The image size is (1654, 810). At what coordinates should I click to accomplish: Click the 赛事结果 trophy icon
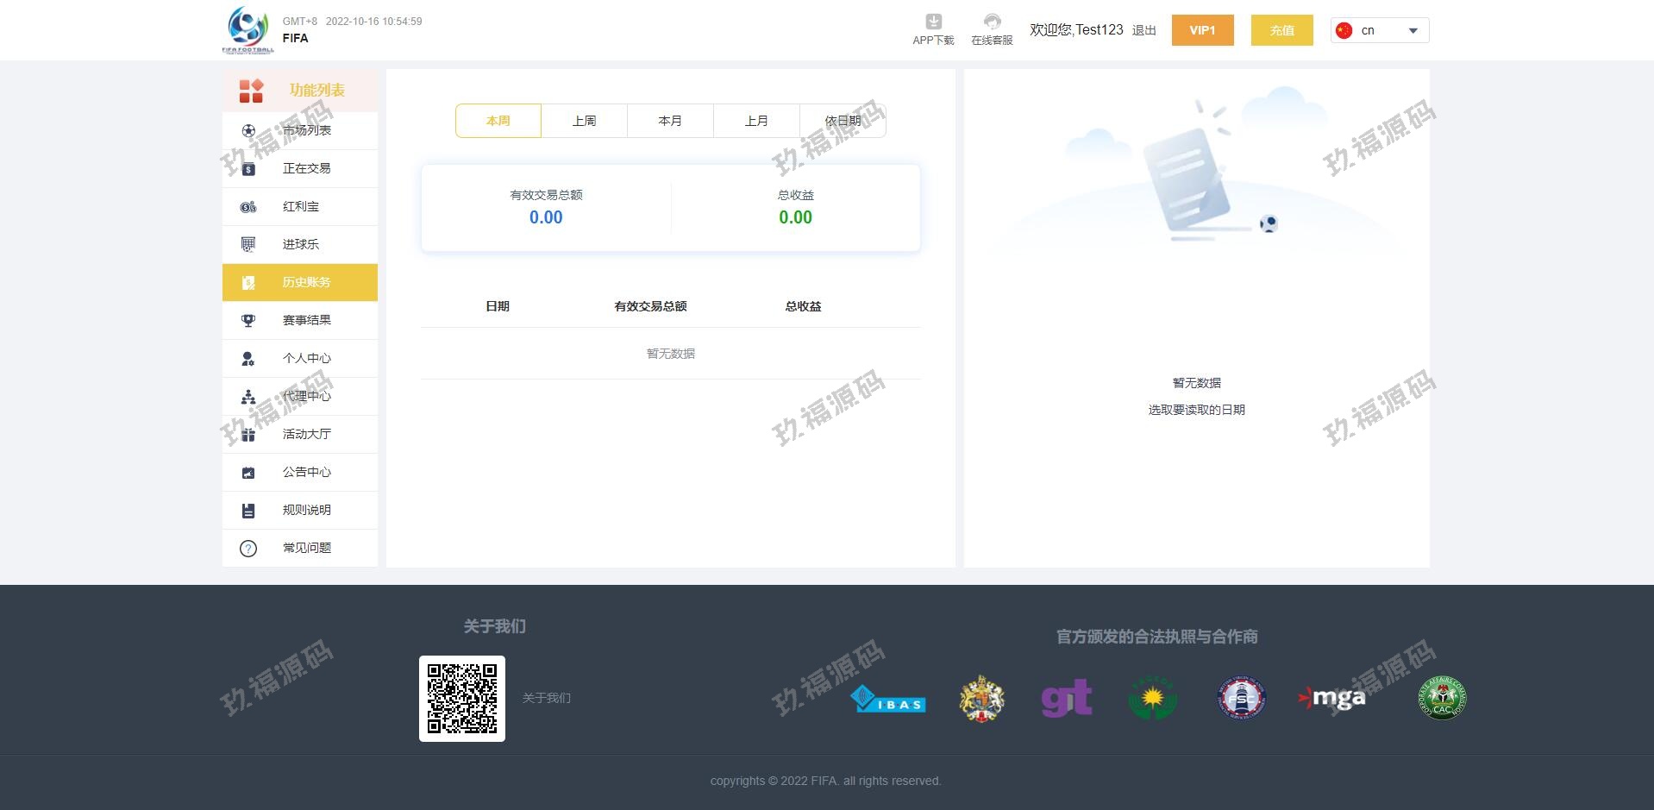click(x=248, y=321)
